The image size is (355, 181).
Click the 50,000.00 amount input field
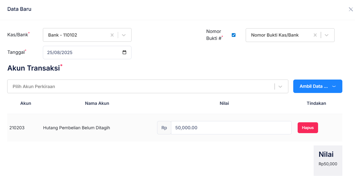pyautogui.click(x=231, y=128)
